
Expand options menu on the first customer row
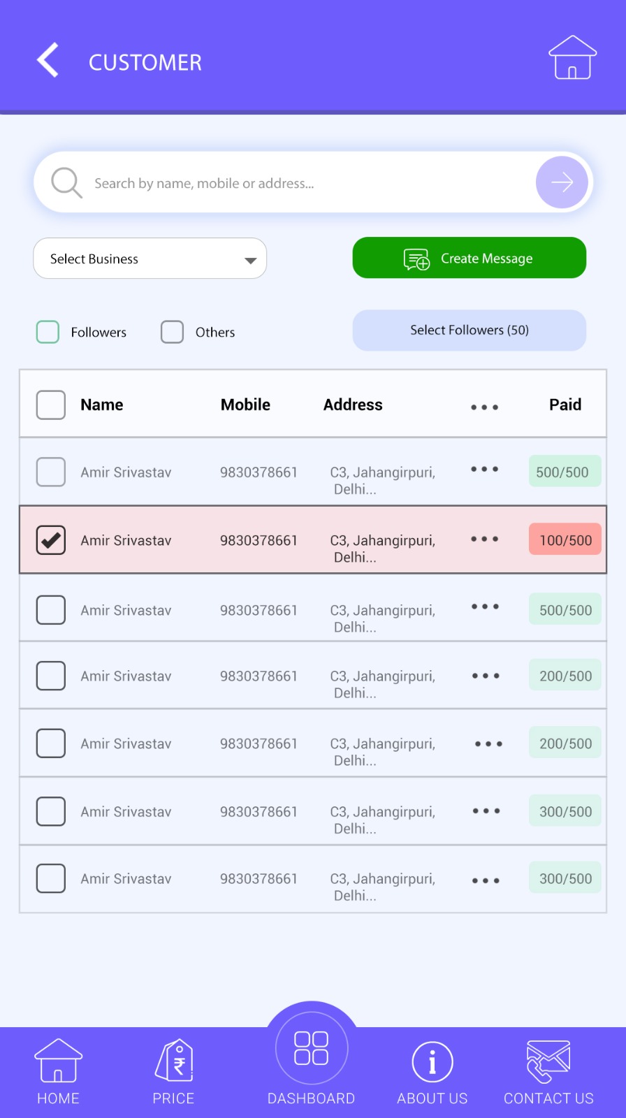point(484,470)
